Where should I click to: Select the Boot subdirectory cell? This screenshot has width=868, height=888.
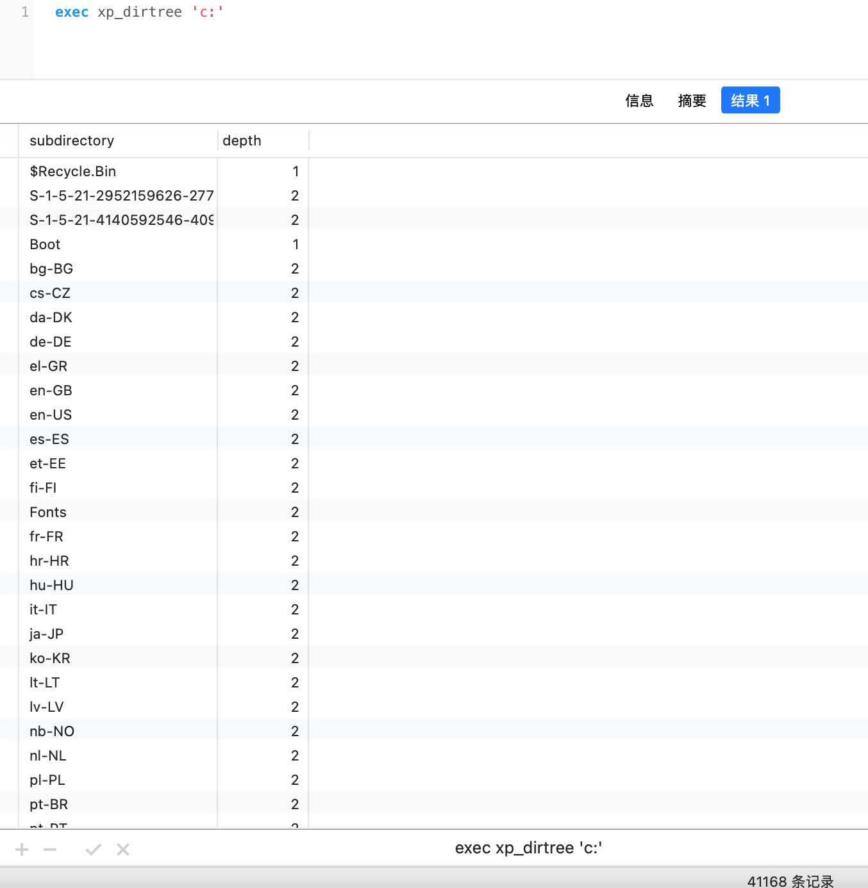(x=45, y=245)
